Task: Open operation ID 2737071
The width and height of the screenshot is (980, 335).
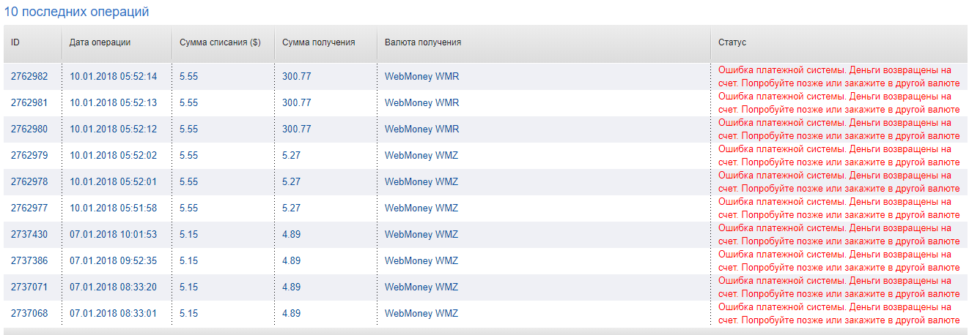Action: (x=29, y=287)
